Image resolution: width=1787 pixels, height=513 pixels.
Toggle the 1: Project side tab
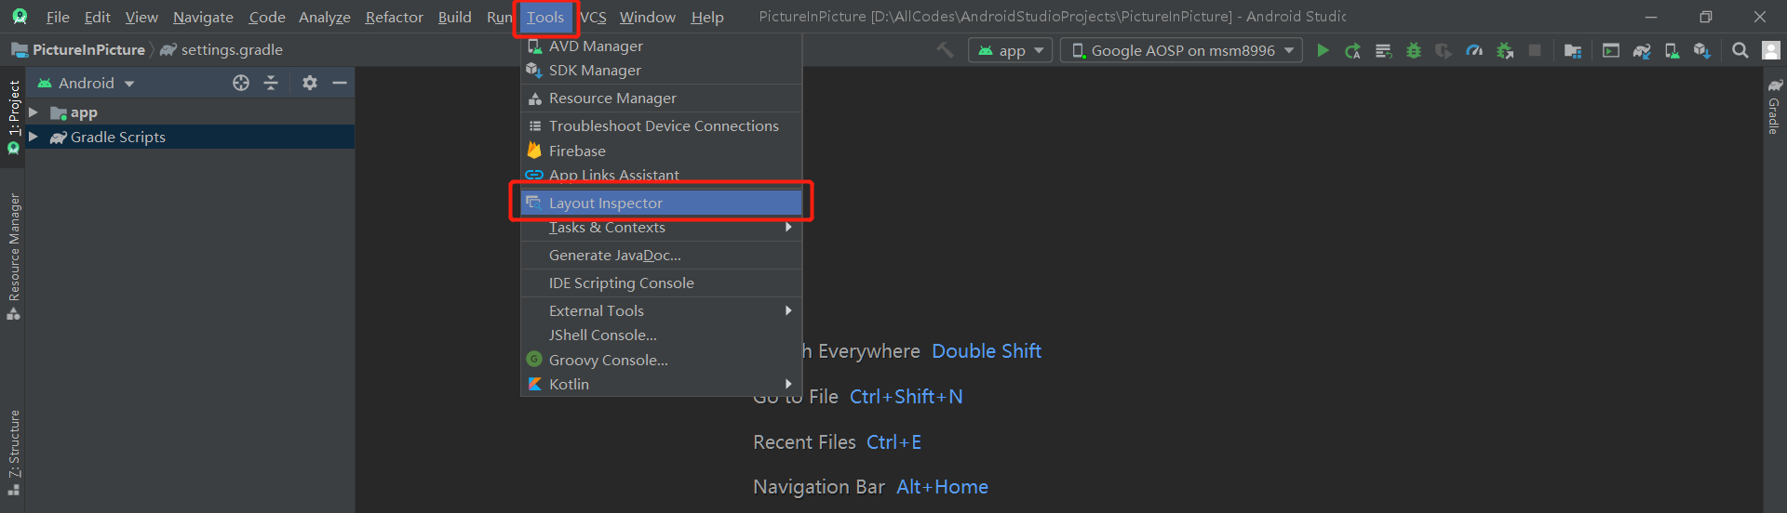tap(13, 115)
